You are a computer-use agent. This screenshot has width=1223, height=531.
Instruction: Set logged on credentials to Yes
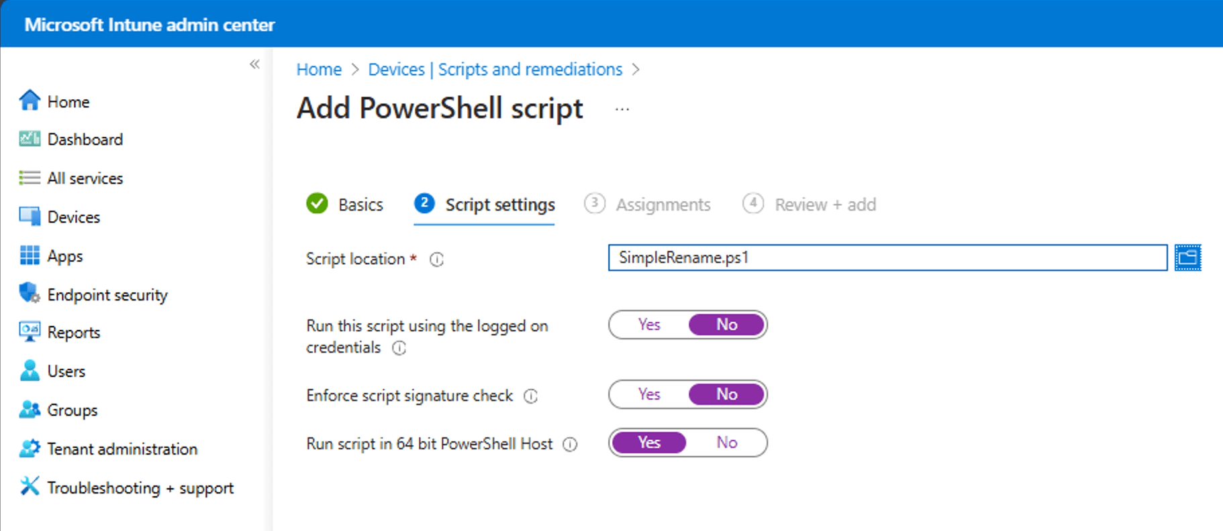coord(649,324)
